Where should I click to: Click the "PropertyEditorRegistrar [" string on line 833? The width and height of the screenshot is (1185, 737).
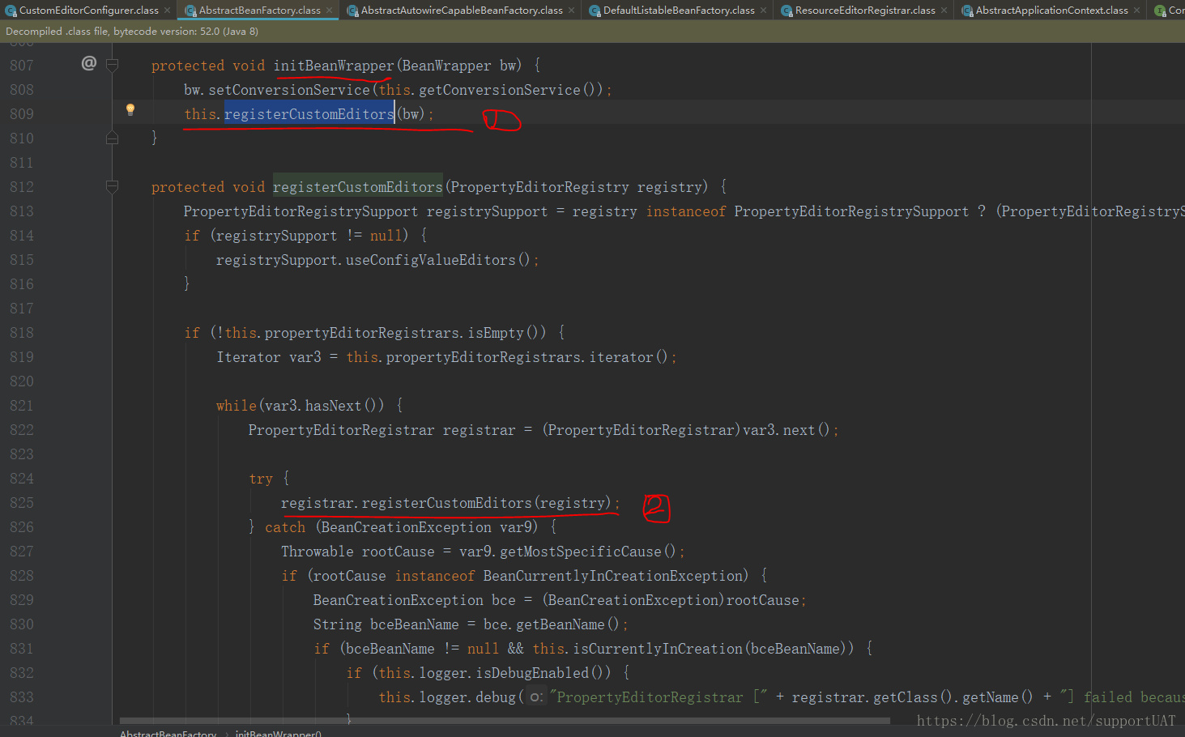click(658, 697)
